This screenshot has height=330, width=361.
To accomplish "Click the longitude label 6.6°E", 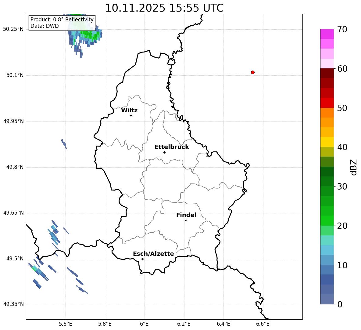I will pyautogui.click(x=263, y=324).
